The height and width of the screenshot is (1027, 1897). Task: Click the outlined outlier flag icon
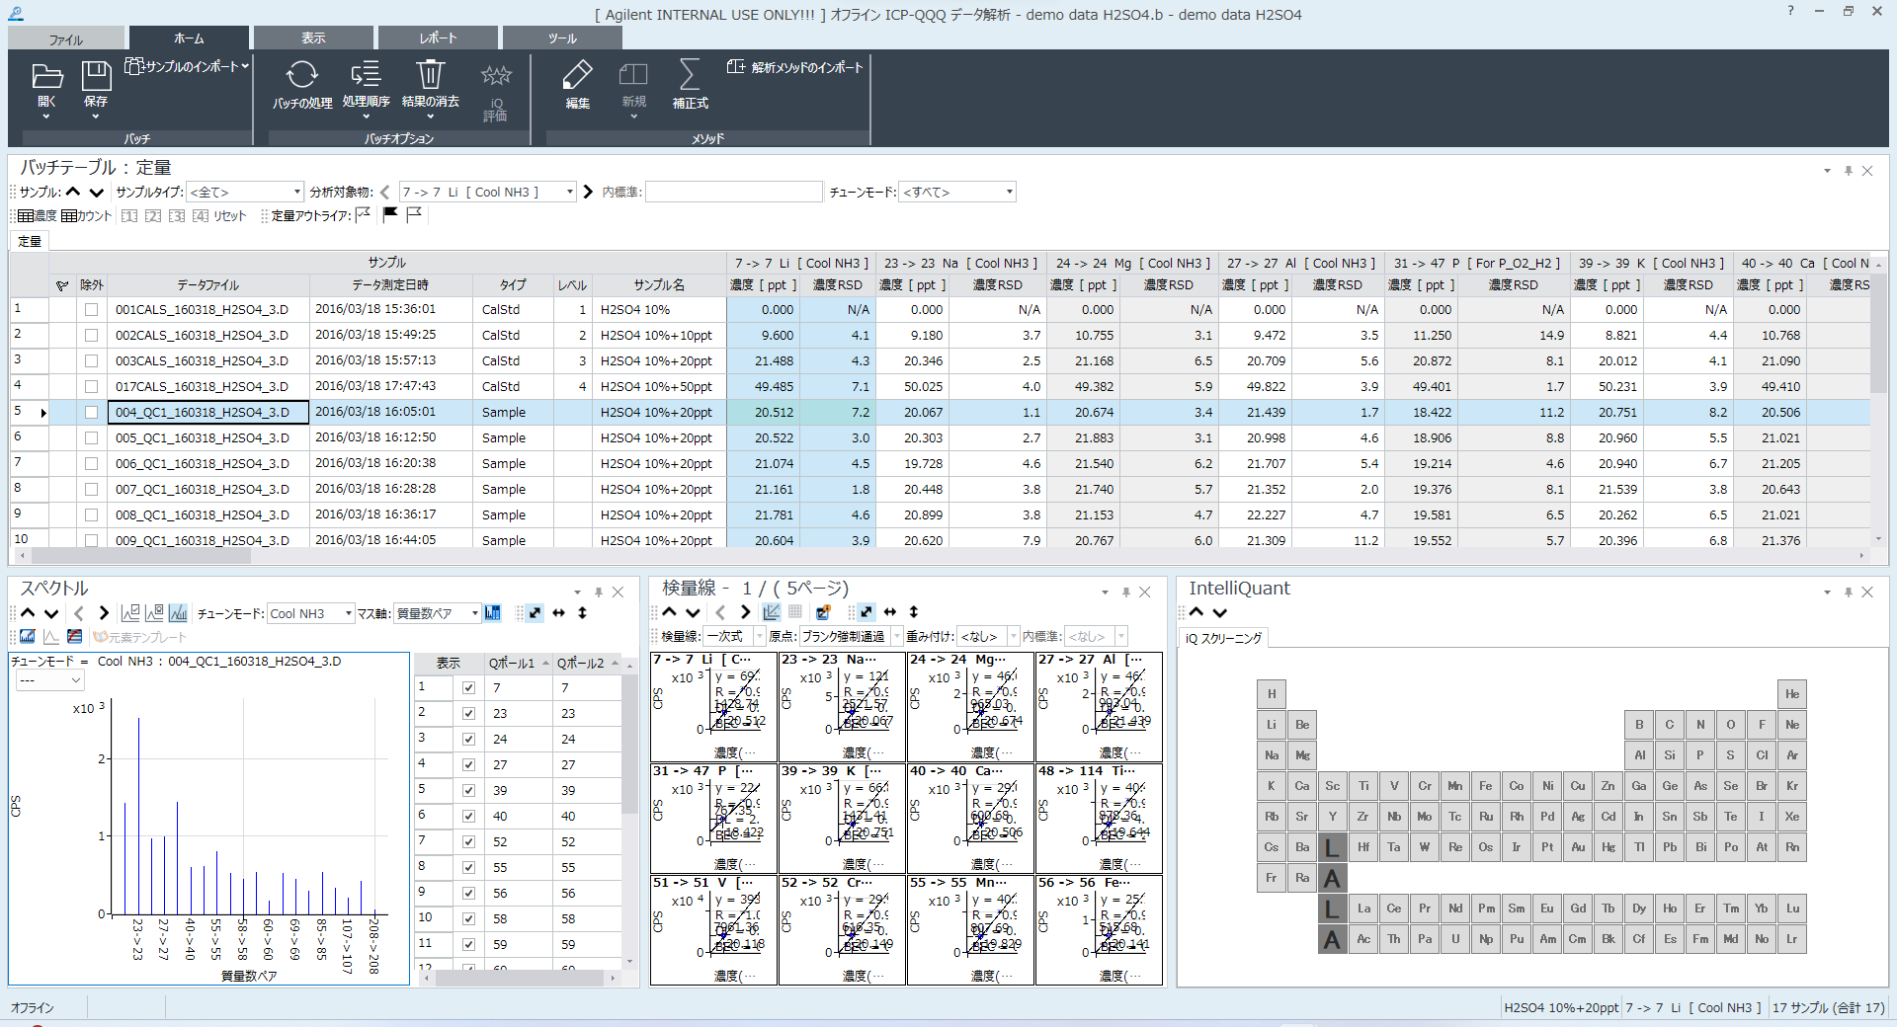[414, 214]
